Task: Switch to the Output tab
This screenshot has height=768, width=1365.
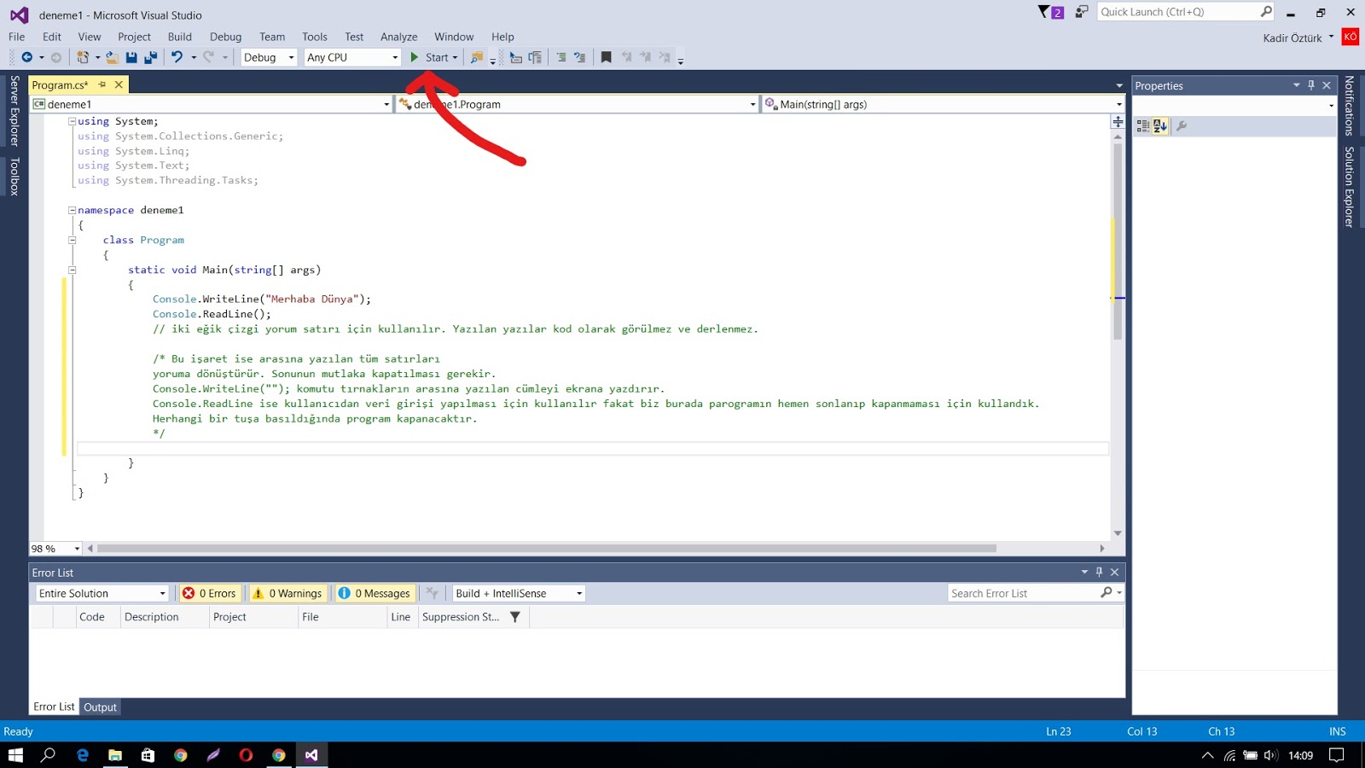Action: coord(100,707)
